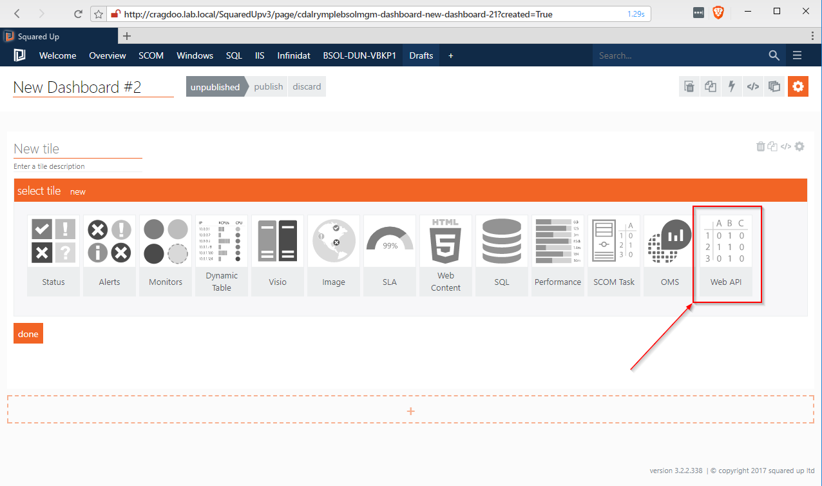Click the tile description field
The height and width of the screenshot is (486, 822).
pyautogui.click(x=78, y=166)
